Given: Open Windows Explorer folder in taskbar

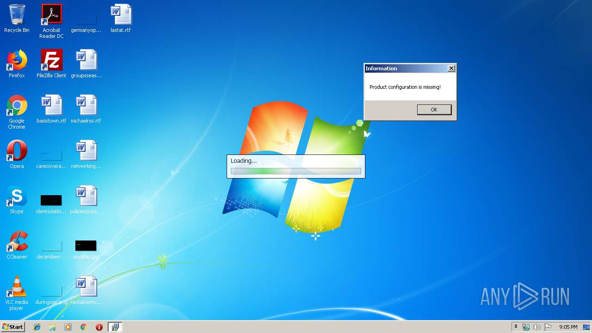Looking at the screenshot, I should click(x=52, y=327).
